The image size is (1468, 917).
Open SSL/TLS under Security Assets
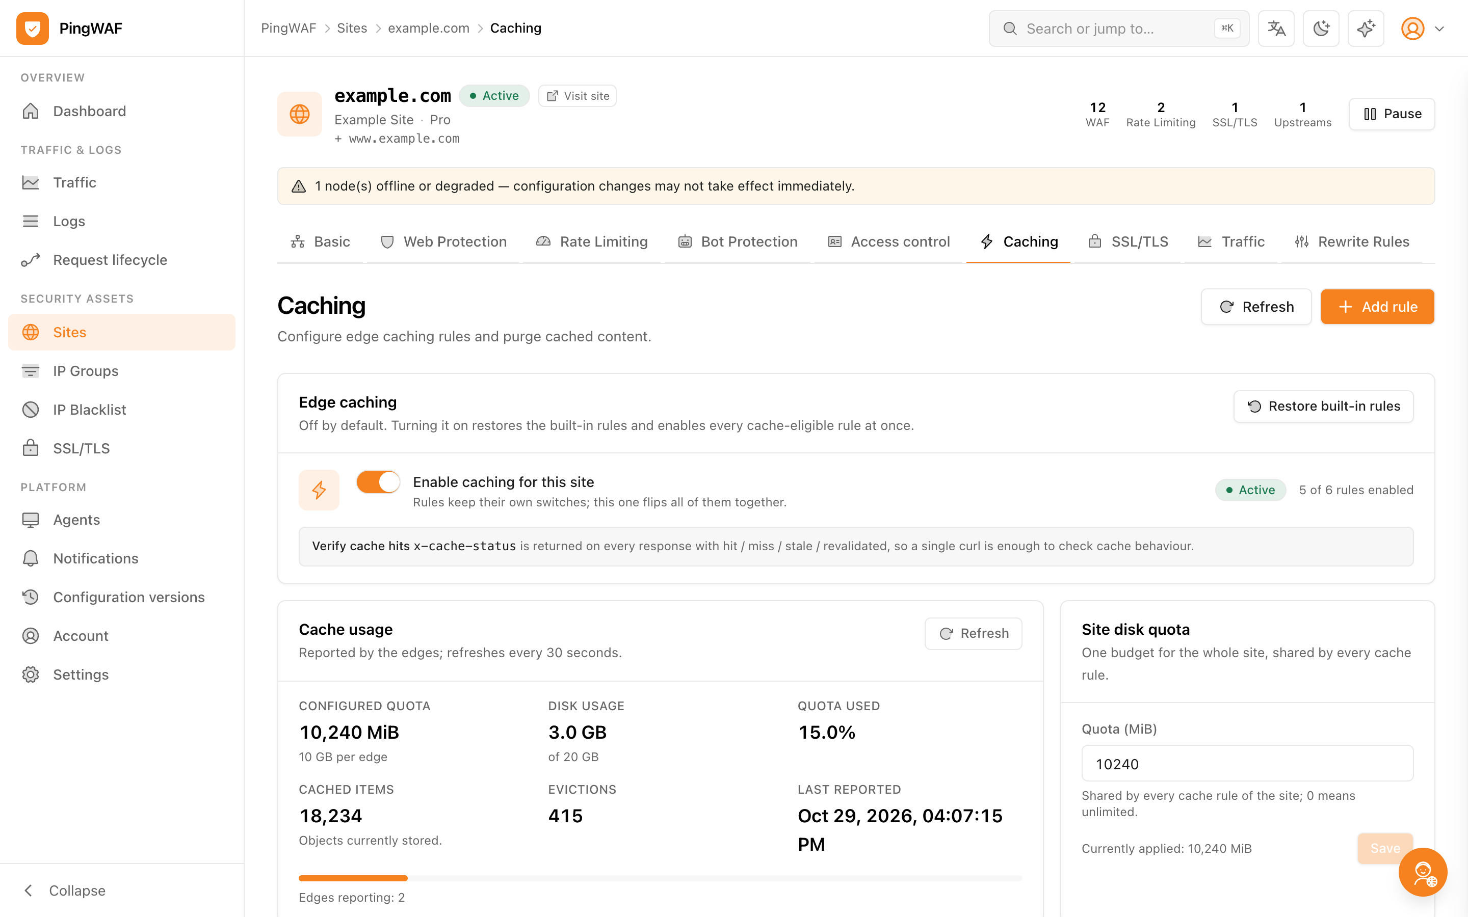(x=122, y=449)
